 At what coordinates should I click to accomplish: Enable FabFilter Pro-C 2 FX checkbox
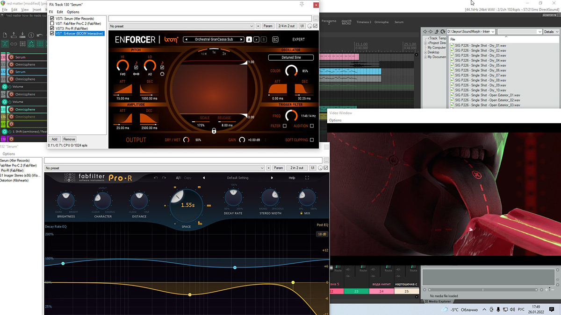tap(52, 23)
